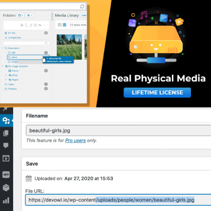Open the All media items filter dropdown

78,25
